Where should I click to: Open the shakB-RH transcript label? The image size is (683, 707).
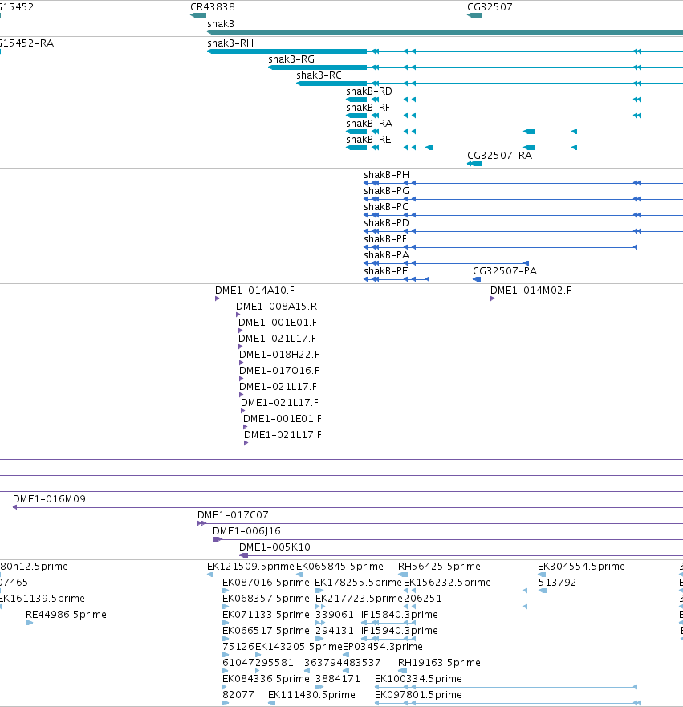coord(230,43)
